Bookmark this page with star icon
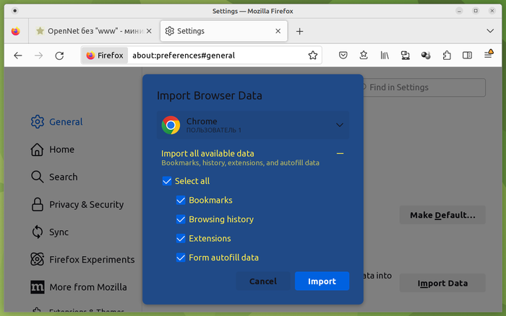This screenshot has width=506, height=316. point(313,56)
